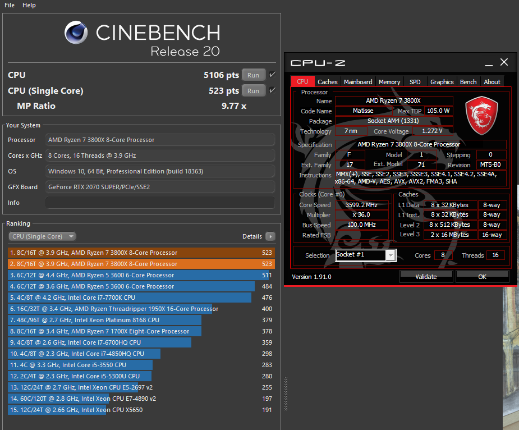Switch to the Graphics tab

442,82
